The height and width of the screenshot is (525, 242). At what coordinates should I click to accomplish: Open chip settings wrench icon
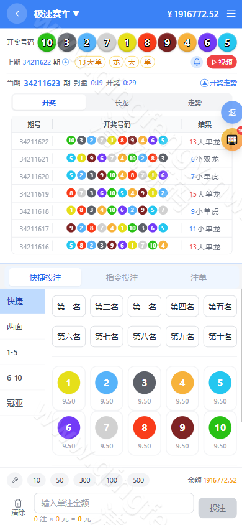pos(15,480)
